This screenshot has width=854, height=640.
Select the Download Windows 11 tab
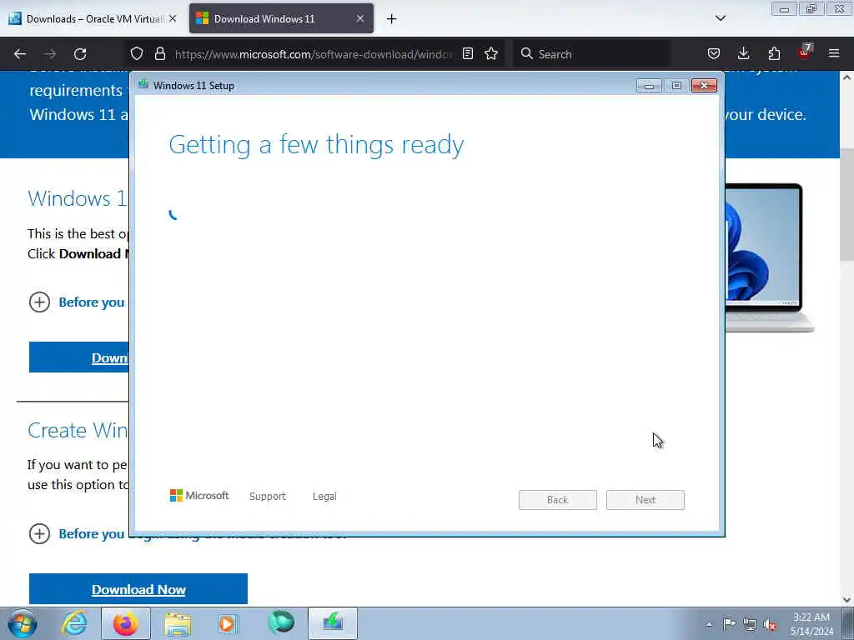281,18
